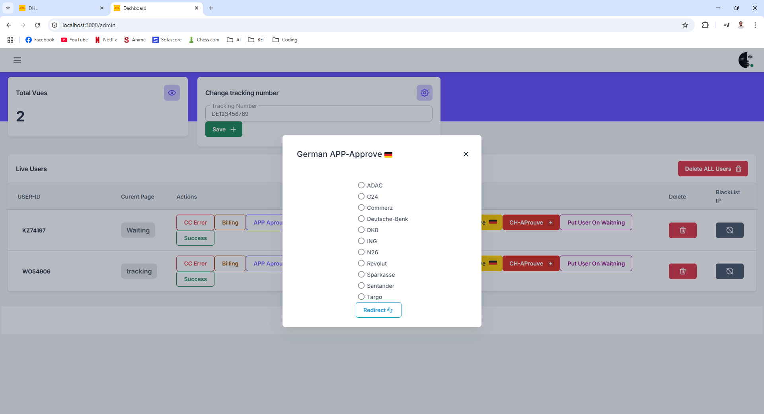Click Billing for user KZ74197

(230, 223)
